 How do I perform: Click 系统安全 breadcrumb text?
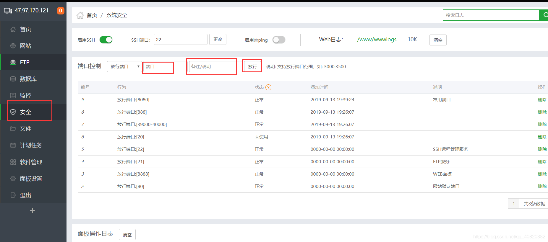coord(117,15)
